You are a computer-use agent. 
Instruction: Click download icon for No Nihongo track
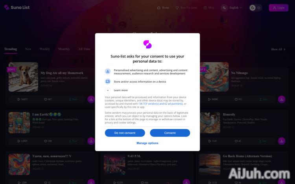(282, 99)
